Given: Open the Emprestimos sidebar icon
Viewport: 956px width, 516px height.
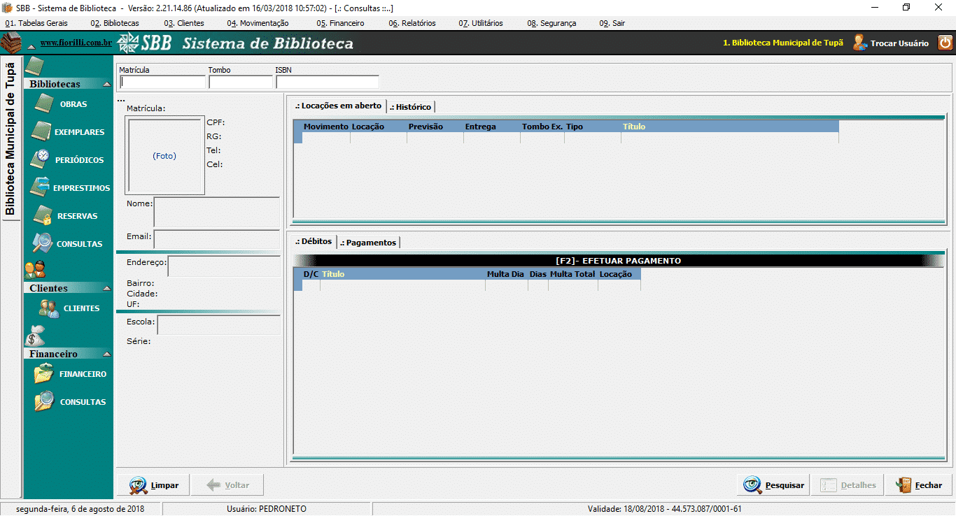Looking at the screenshot, I should [x=41, y=187].
